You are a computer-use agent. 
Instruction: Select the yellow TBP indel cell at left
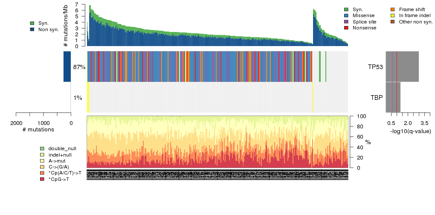pyautogui.click(x=88, y=97)
